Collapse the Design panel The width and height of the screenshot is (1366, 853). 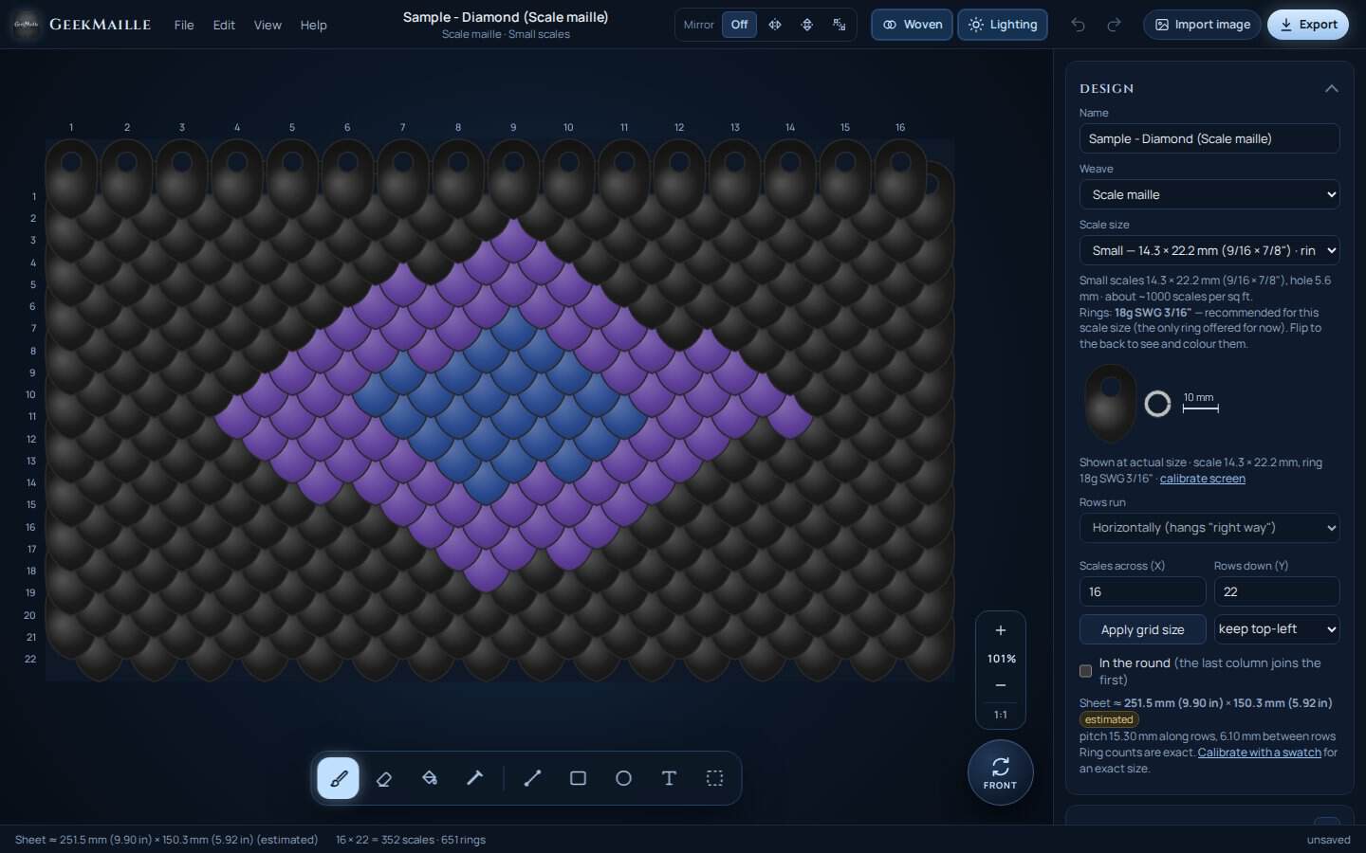point(1331,88)
